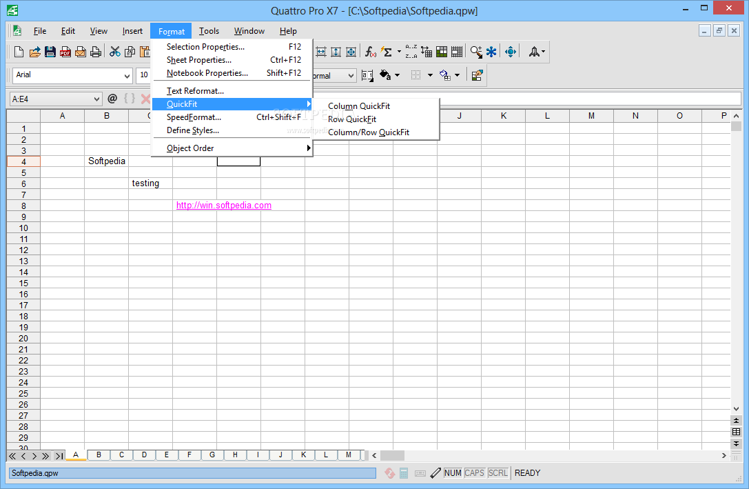Go to next sheet tab arrow

pos(34,456)
